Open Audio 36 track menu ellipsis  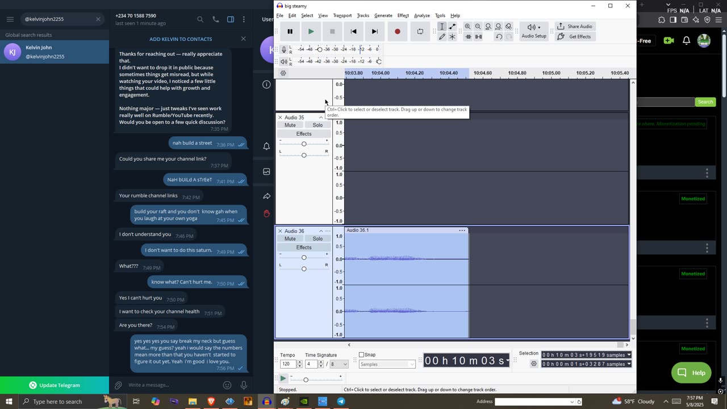point(328,231)
